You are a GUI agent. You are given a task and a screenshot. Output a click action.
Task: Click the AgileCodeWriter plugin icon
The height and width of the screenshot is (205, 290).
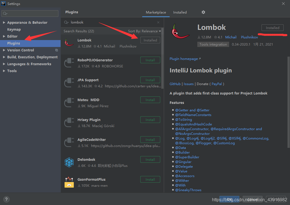coord(69,142)
